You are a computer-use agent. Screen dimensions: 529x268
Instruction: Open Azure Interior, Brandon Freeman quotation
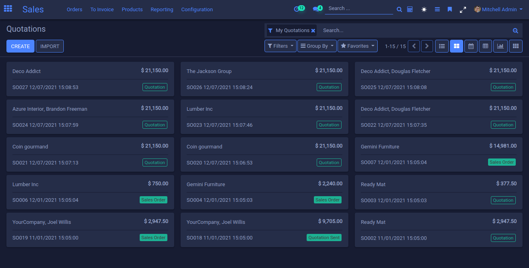pyautogui.click(x=90, y=117)
